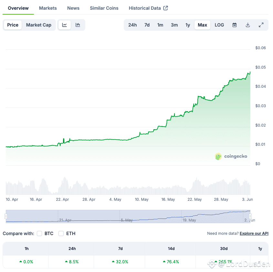
Task: Open the News tab
Action: point(73,8)
